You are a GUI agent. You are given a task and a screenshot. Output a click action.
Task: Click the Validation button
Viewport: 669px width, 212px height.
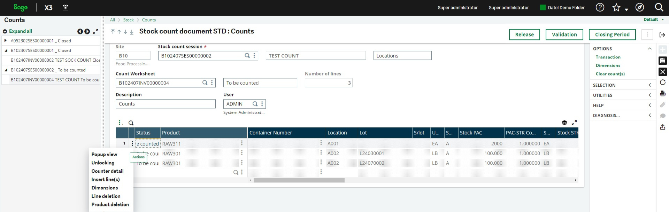(x=564, y=34)
